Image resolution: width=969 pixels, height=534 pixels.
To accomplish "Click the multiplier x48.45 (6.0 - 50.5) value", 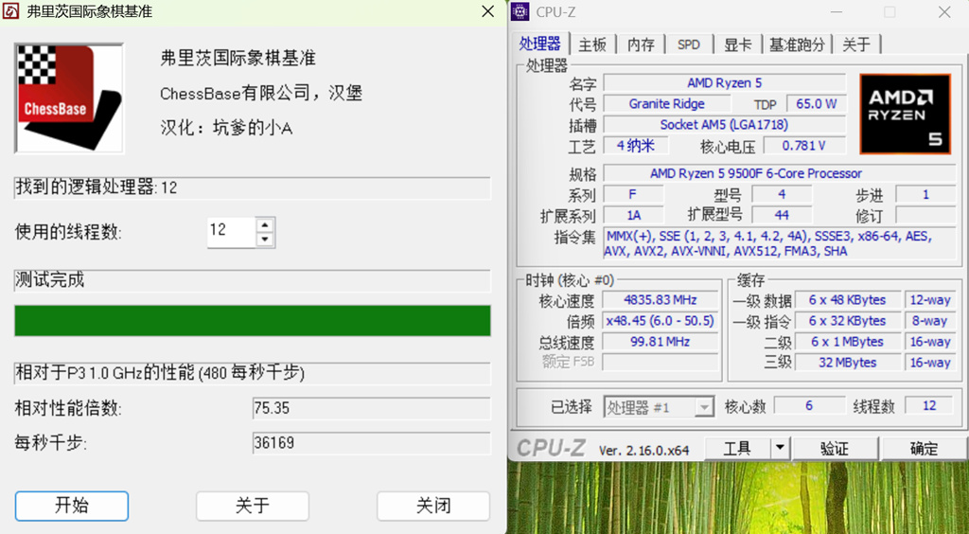I will [x=660, y=321].
